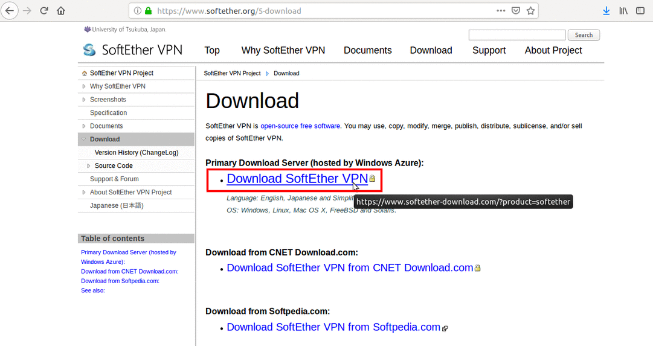Viewport: 653px width, 346px height.
Task: Open the downloads arrow in toolbar
Action: pos(606,11)
